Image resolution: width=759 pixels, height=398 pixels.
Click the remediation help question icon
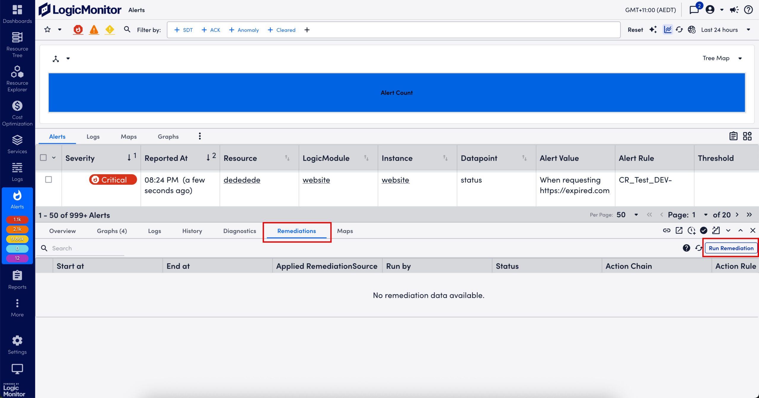(686, 248)
